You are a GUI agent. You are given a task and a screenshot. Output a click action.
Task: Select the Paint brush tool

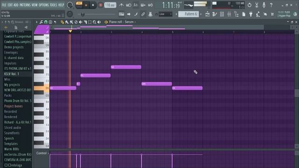67,22
